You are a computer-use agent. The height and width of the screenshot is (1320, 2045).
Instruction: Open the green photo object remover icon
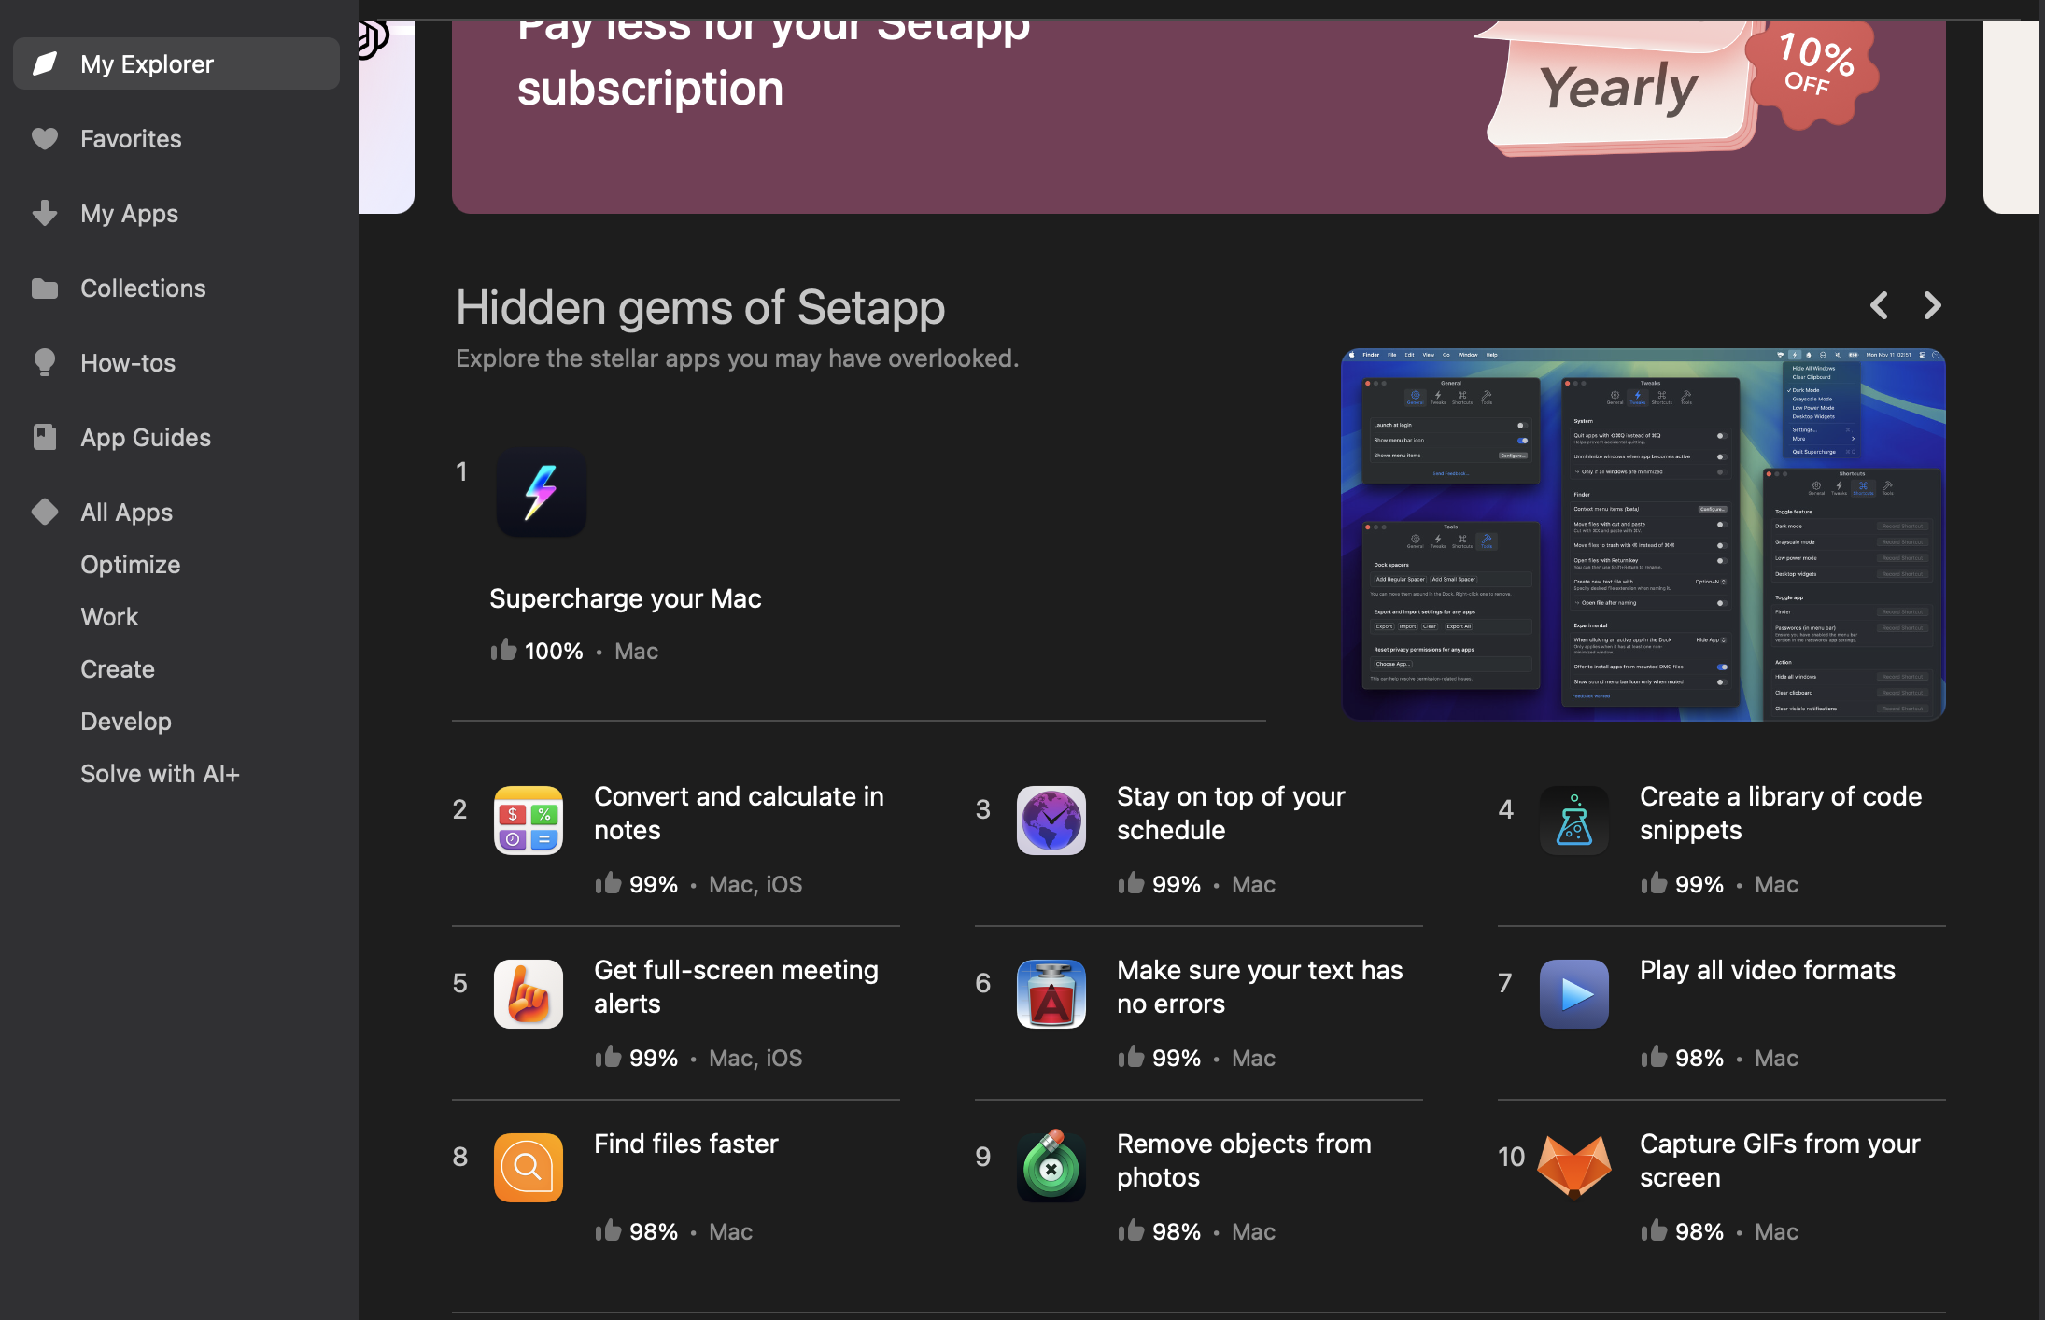click(x=1051, y=1168)
